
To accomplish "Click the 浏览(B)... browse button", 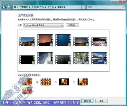I will pos(72,25).
